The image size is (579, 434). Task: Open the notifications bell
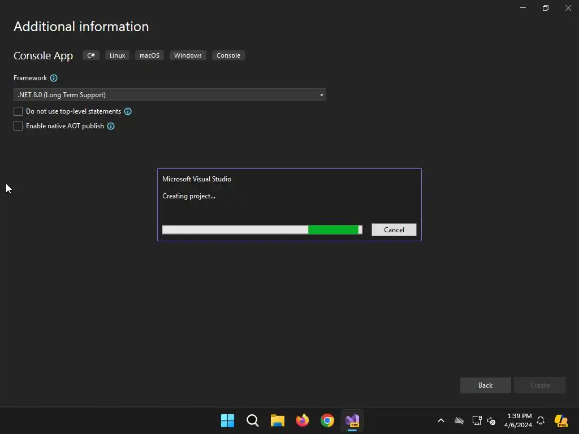click(541, 420)
